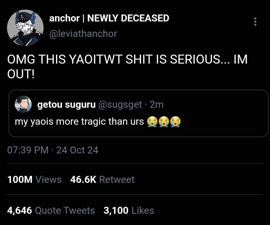
Task: Show the 4,646 Quote Tweets
Action: click(x=51, y=211)
